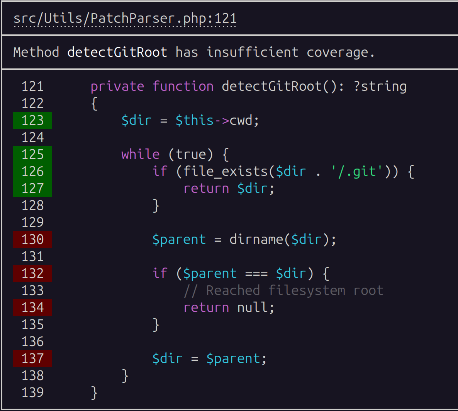Click the 'private' keyword on line 121
This screenshot has height=411, width=458.
coord(117,86)
